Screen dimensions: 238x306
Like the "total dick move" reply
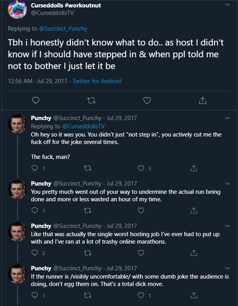tap(142, 295)
